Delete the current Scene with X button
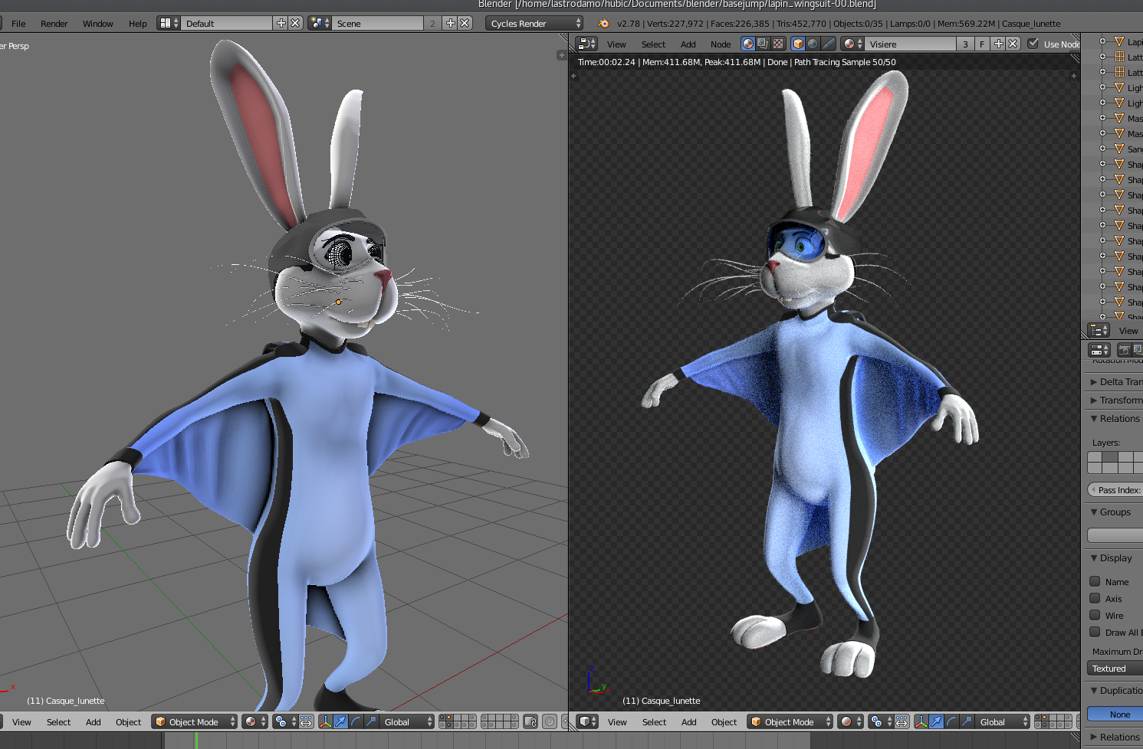The image size is (1143, 749). (x=465, y=23)
